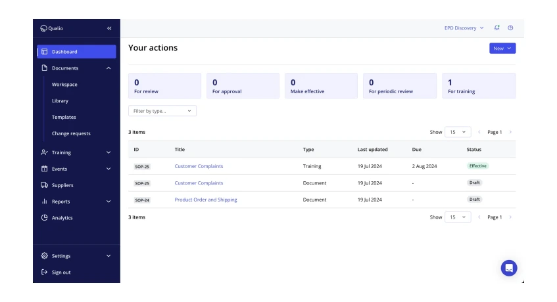The width and height of the screenshot is (557, 302).
Task: Open the Filter by type dropdown
Action: click(162, 111)
